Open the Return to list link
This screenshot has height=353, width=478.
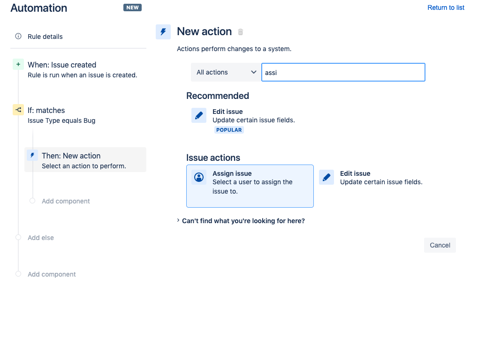445,7
